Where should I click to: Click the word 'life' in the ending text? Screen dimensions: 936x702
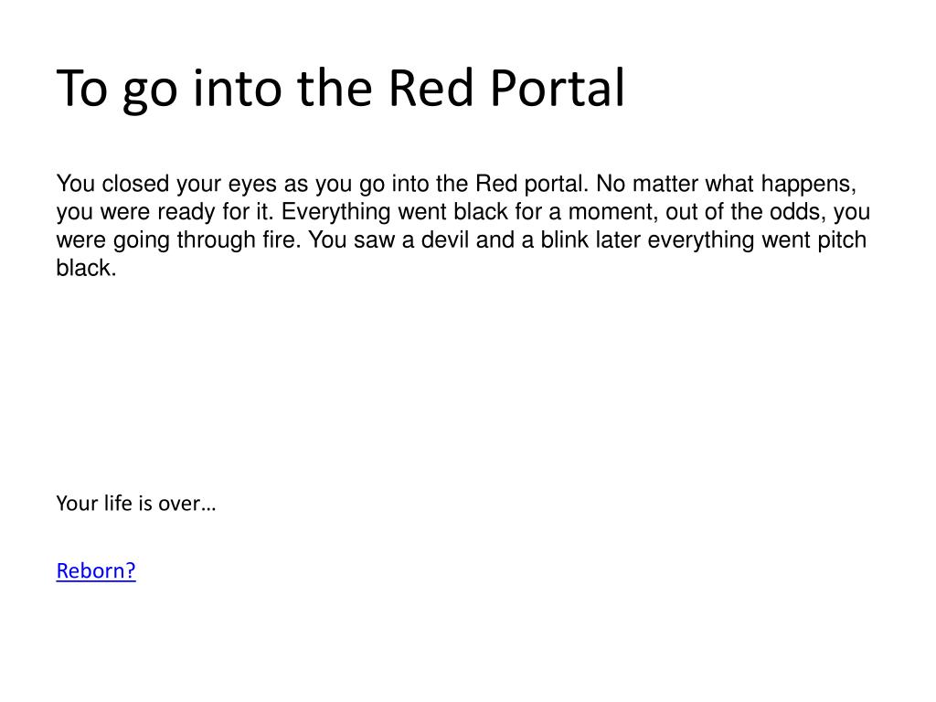click(118, 504)
